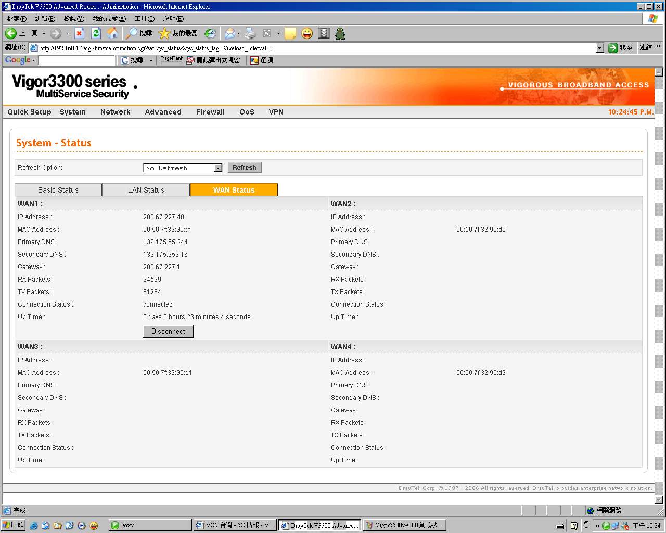Screen dimensions: 666x533
Task: Open the IE File menu
Action: point(17,19)
